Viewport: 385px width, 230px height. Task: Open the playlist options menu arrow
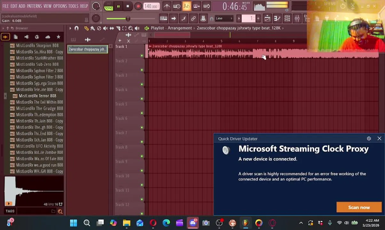pos(70,28)
